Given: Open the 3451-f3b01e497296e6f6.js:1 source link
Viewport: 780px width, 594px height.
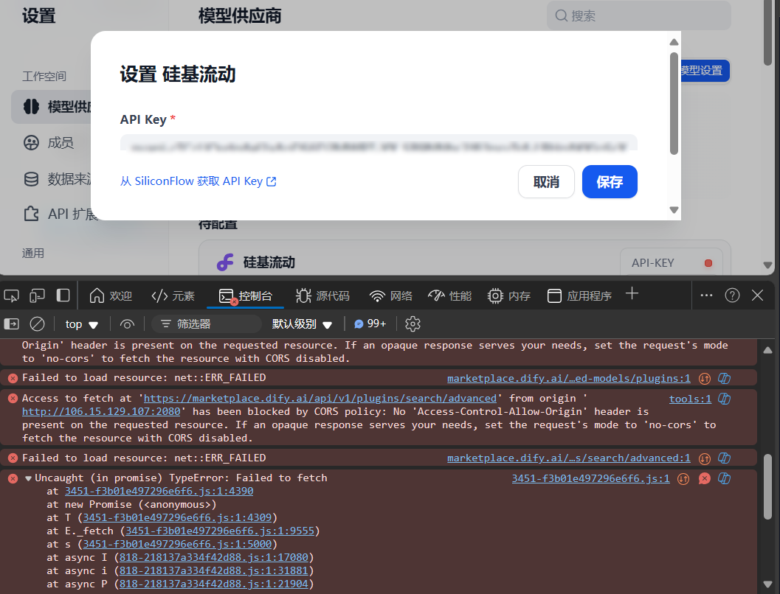Looking at the screenshot, I should pyautogui.click(x=590, y=478).
